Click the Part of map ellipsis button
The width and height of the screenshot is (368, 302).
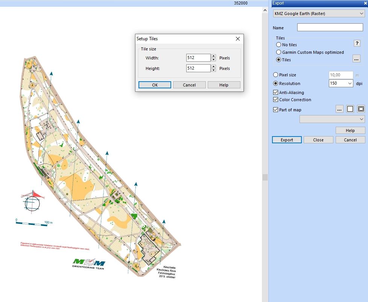click(339, 109)
